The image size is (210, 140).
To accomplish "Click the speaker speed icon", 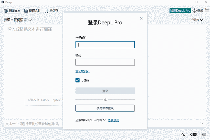I will 193,134.
